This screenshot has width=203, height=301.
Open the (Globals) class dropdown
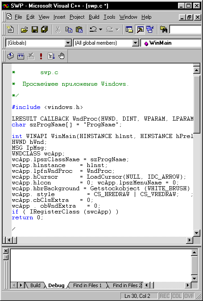tap(68, 43)
